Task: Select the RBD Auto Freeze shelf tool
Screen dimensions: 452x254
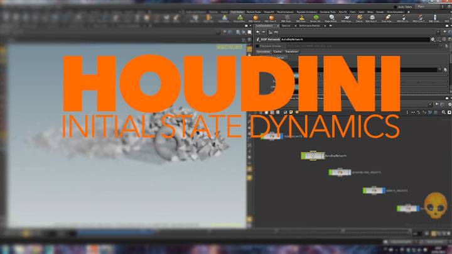Action: pos(372,19)
